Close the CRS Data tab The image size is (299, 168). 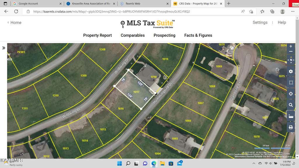(x=221, y=3)
